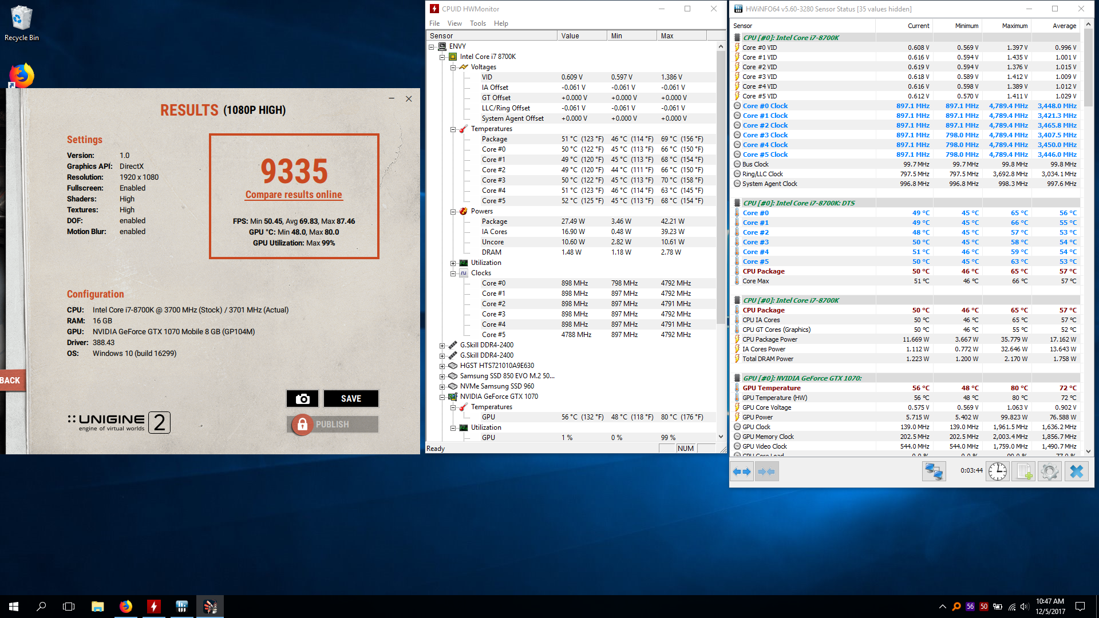Open Task View on the taskbar
1099x618 pixels.
point(69,607)
